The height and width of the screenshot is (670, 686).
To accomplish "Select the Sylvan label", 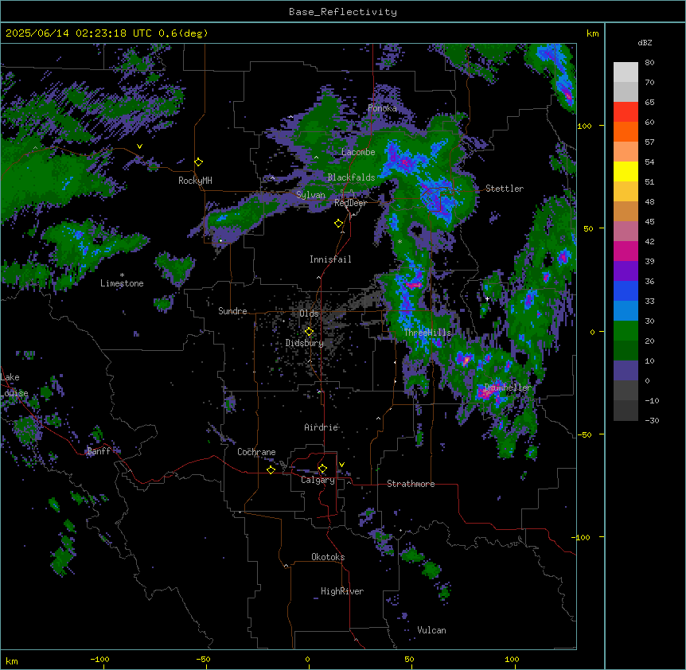I will tap(310, 195).
